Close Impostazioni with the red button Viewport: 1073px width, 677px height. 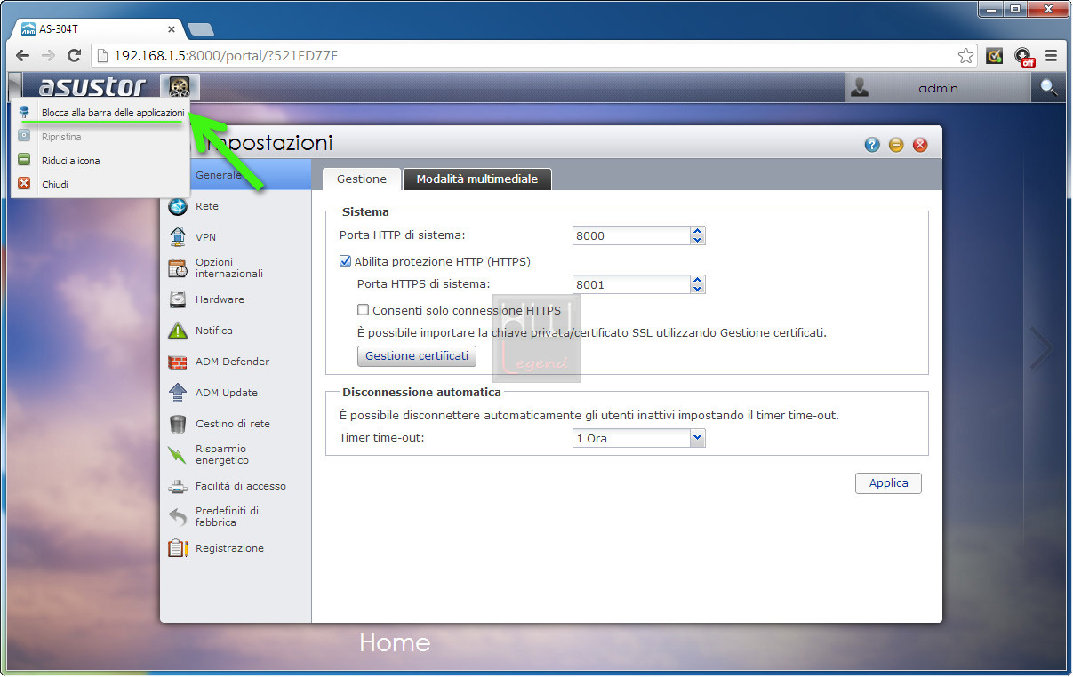point(920,145)
